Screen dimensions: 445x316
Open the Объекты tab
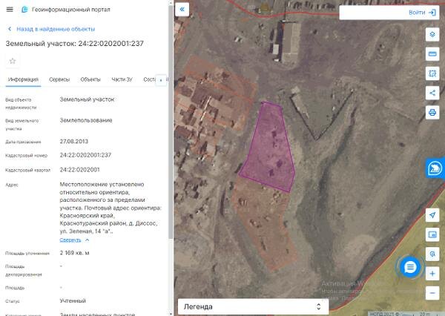coord(90,79)
